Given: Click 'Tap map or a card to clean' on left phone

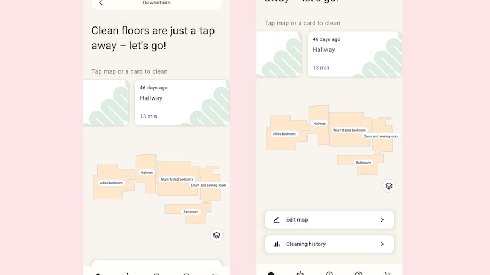Looking at the screenshot, I should (130, 71).
